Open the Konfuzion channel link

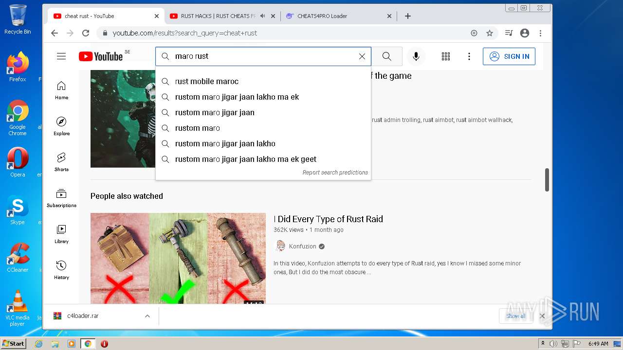tap(302, 246)
